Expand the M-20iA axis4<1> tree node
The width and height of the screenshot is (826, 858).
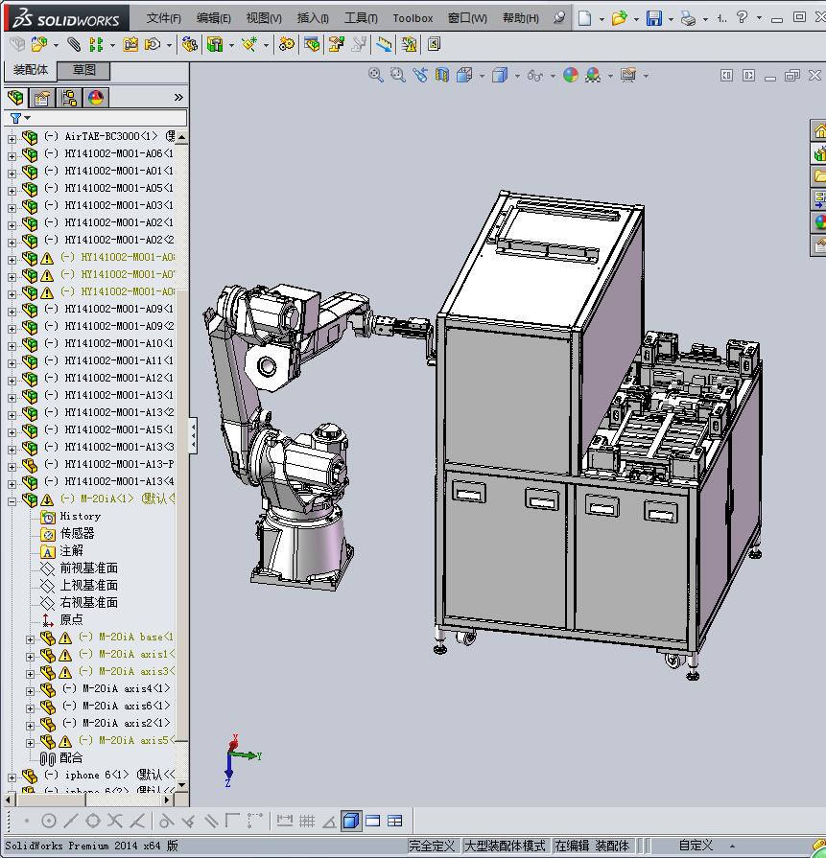30,689
